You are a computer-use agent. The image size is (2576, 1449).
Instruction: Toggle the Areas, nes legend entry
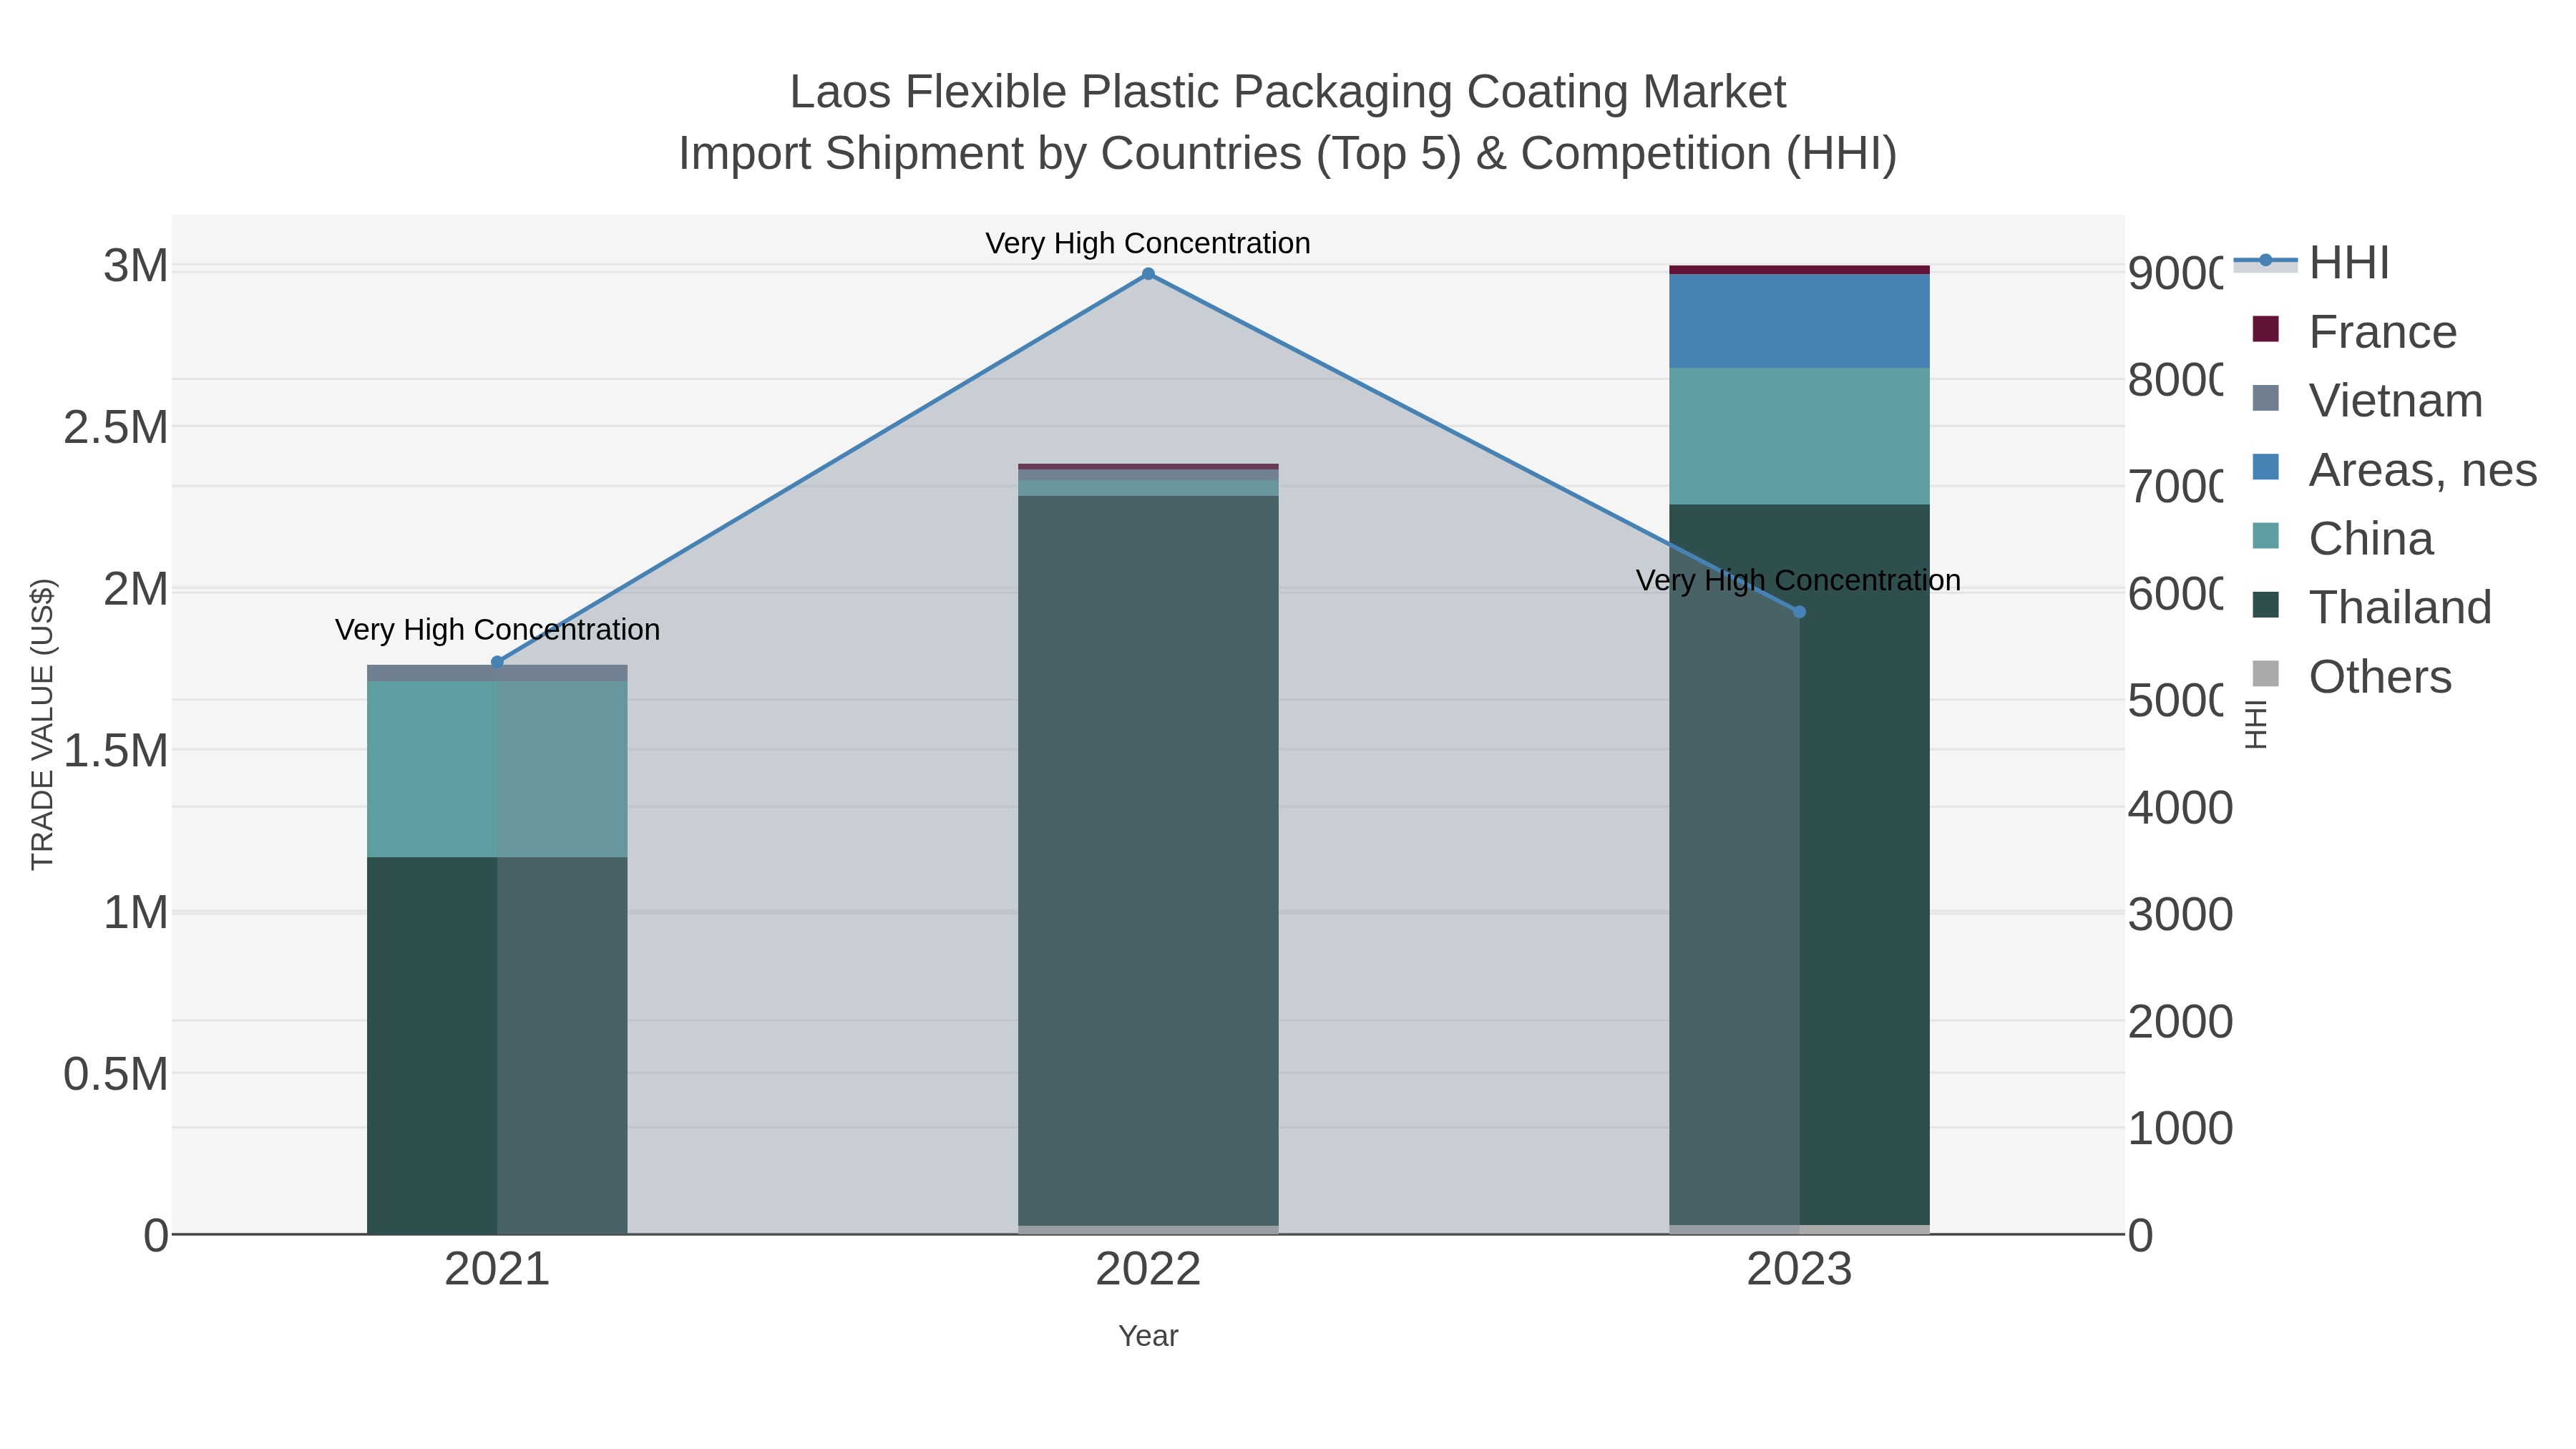coord(2394,470)
